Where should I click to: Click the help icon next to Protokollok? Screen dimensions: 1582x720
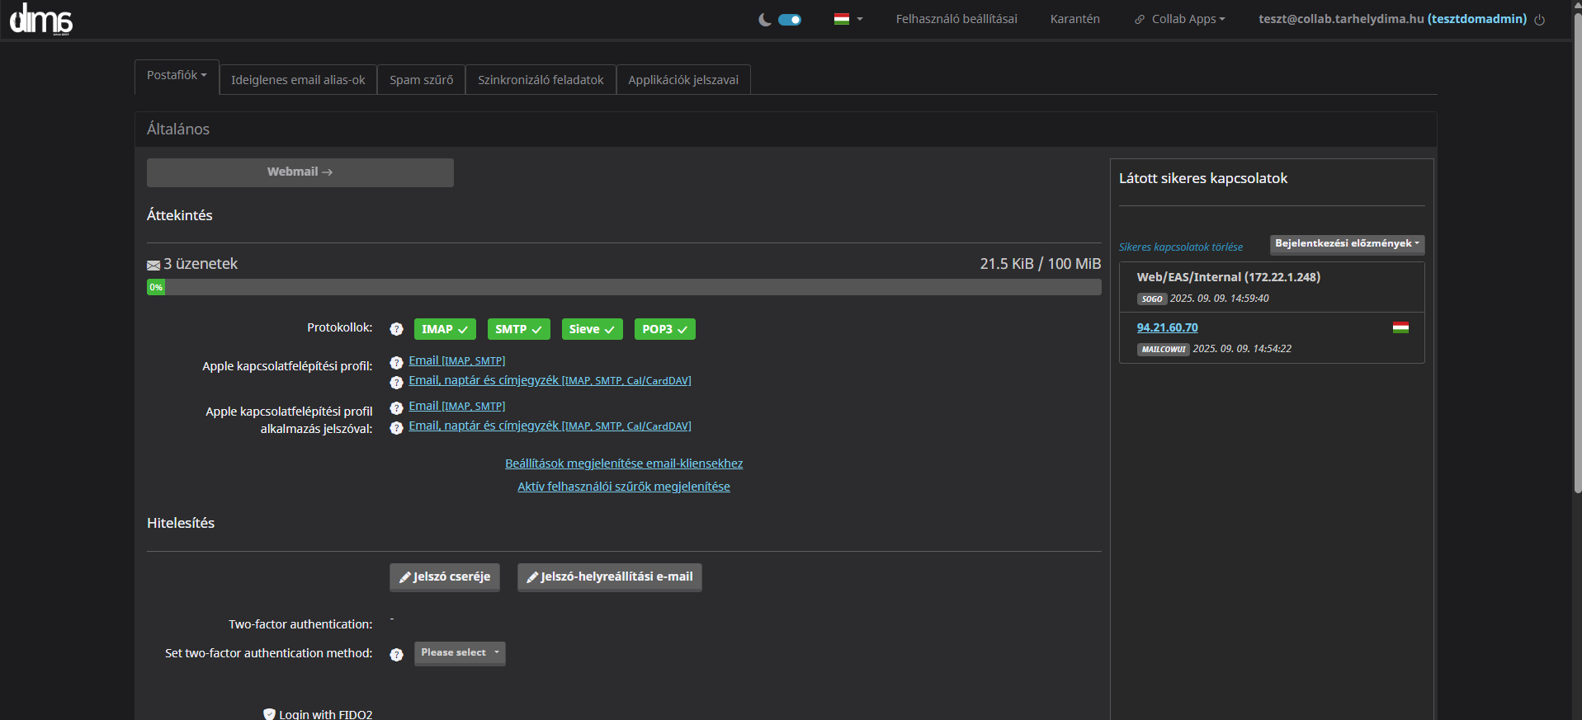396,329
